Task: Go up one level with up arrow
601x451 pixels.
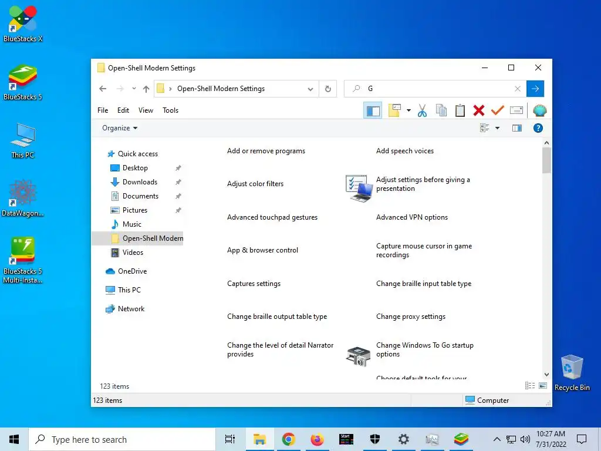Action: point(146,89)
